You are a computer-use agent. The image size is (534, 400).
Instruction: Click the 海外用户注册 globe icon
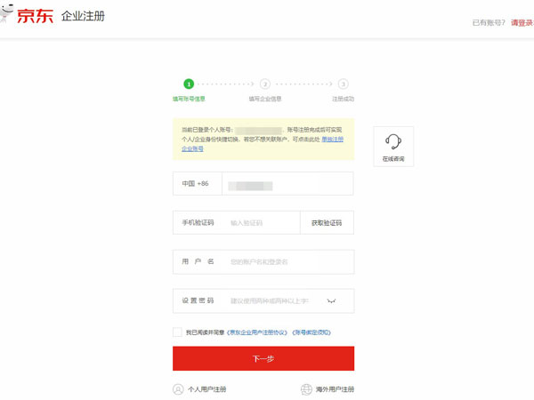point(307,388)
